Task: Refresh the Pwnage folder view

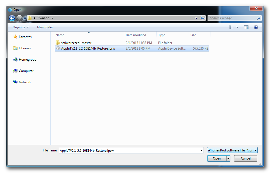Action: [202, 18]
